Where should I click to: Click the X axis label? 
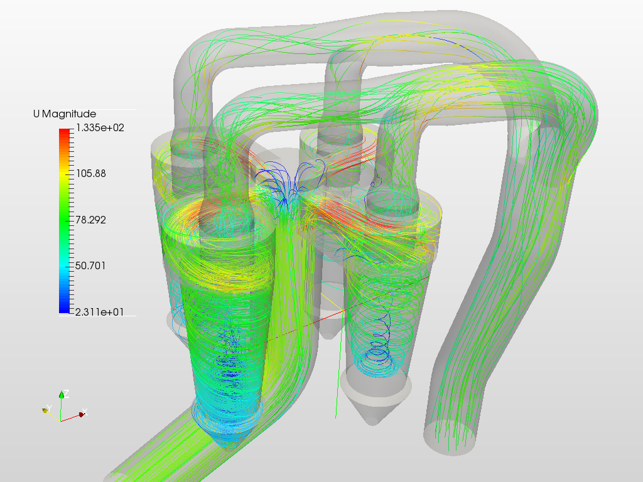click(x=85, y=412)
